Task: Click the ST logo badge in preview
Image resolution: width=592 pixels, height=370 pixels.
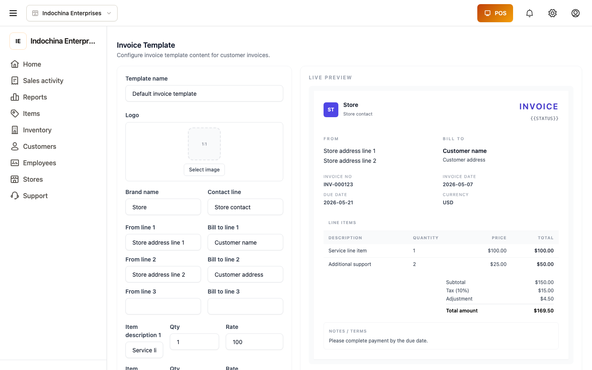Action: click(x=331, y=110)
